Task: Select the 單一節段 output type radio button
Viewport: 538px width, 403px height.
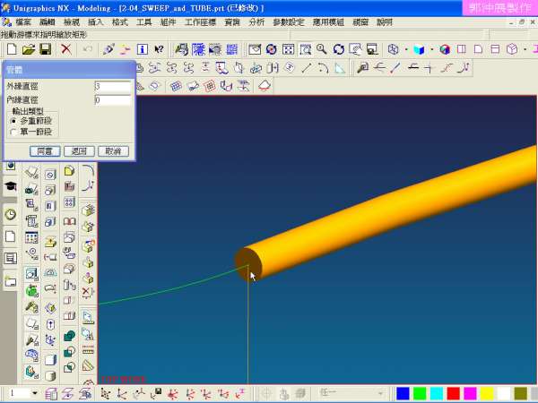Action: (x=13, y=132)
